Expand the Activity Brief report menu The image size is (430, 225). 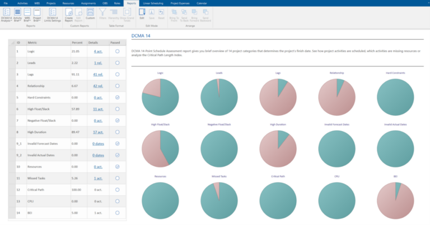(x=17, y=15)
